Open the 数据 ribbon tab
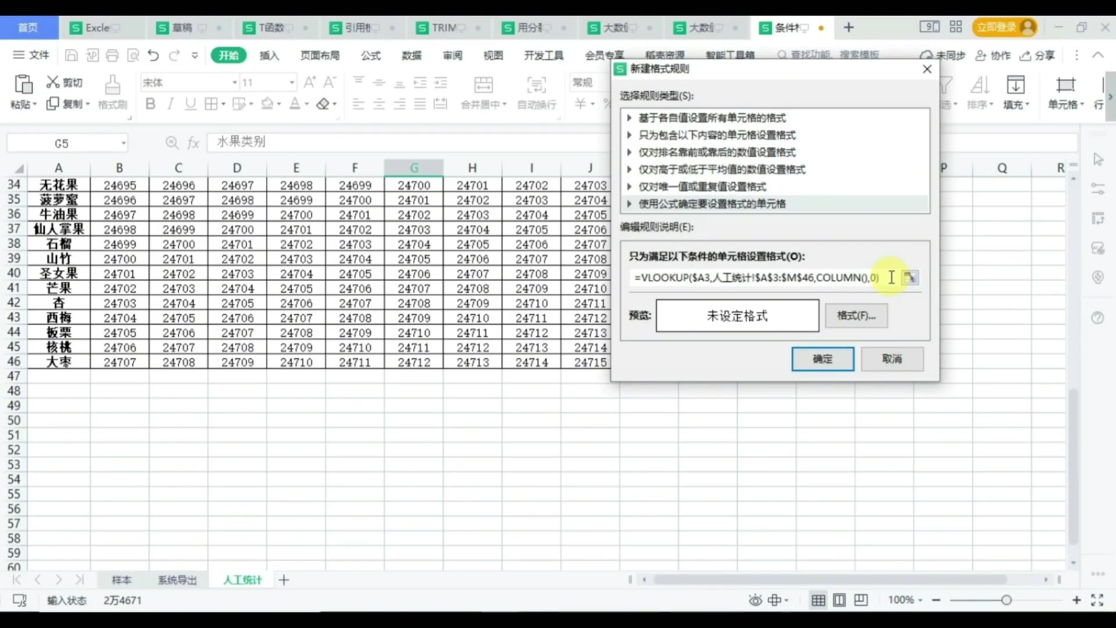This screenshot has width=1116, height=628. point(412,55)
